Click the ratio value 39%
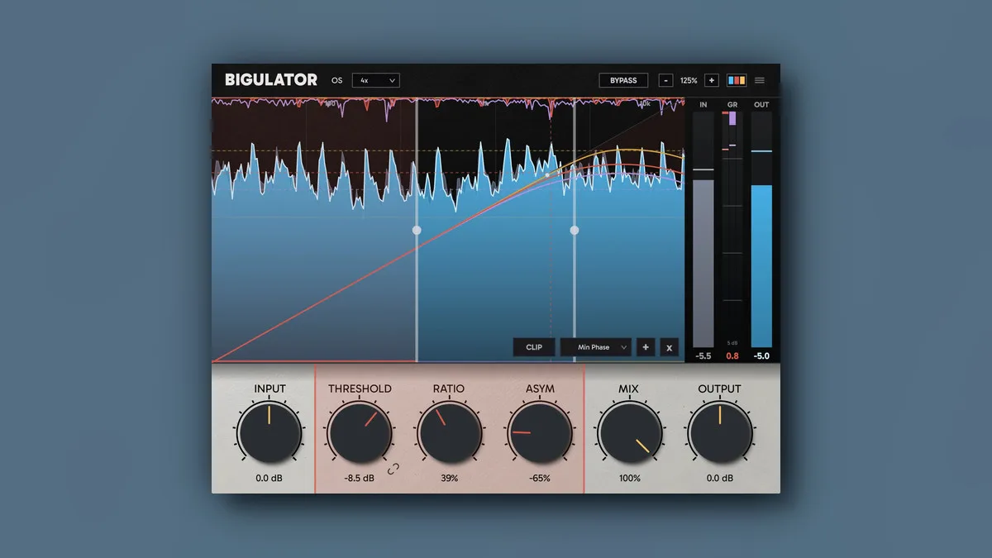 [449, 479]
